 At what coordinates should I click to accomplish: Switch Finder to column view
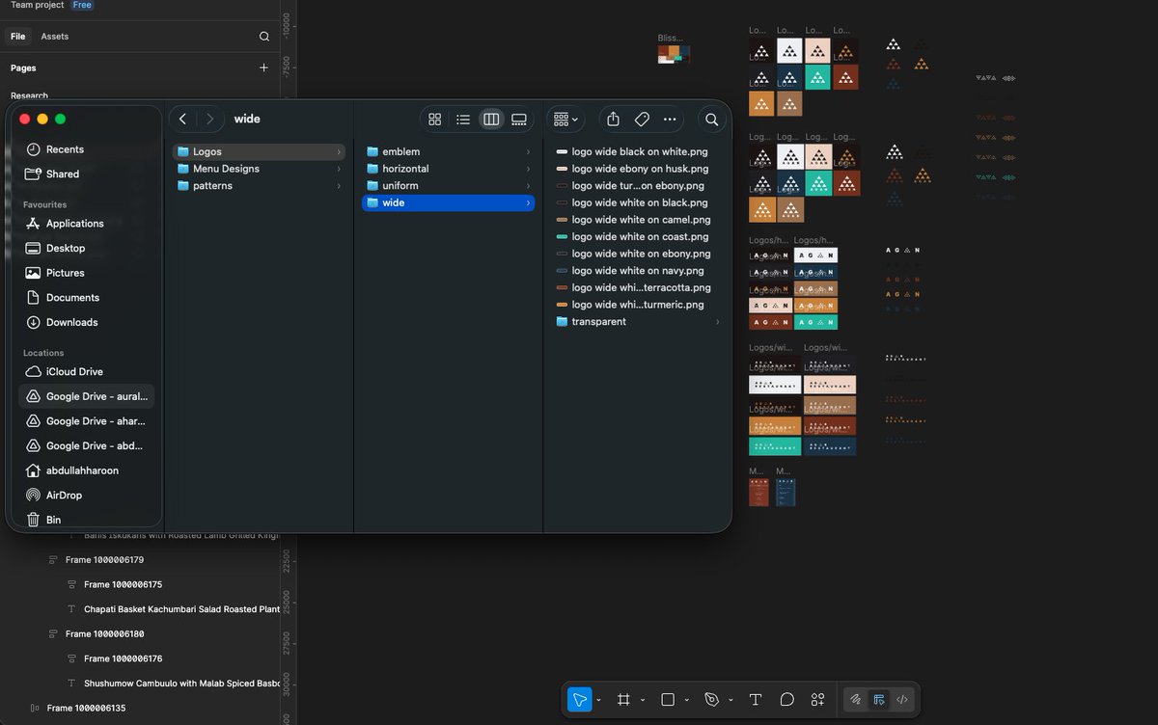pos(491,120)
